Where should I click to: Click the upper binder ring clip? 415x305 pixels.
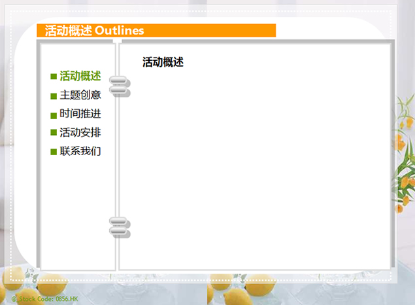click(x=120, y=86)
